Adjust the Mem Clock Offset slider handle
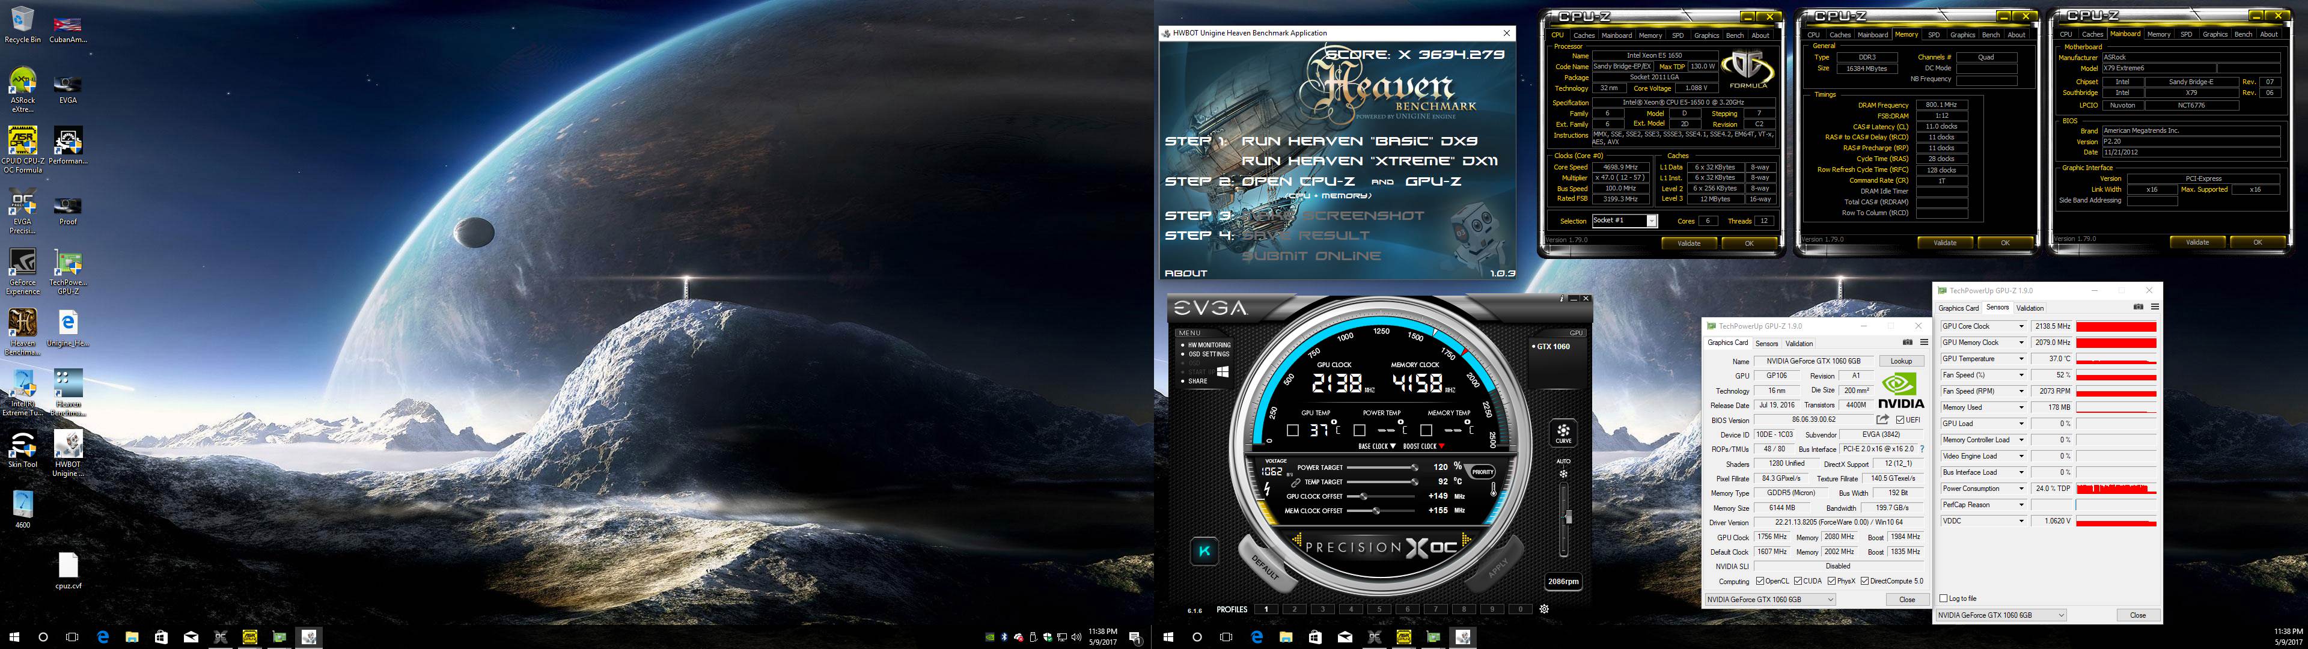This screenshot has width=2308, height=649. coord(1376,510)
